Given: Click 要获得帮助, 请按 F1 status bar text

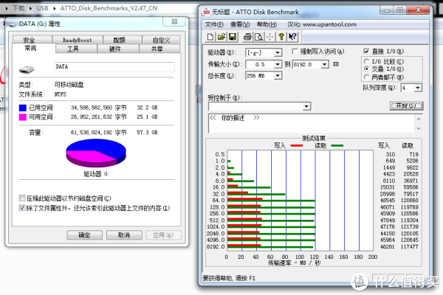Looking at the screenshot, I should (229, 278).
